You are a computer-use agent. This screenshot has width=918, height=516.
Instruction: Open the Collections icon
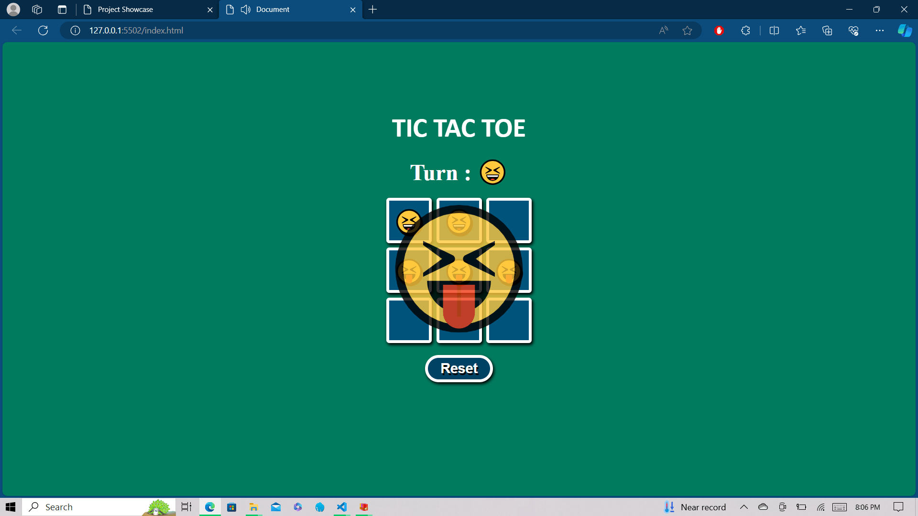coord(827,31)
